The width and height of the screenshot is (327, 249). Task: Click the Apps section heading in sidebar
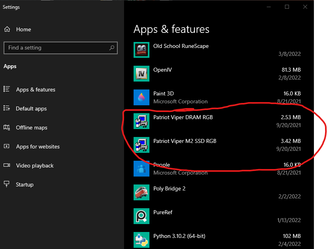pos(10,67)
